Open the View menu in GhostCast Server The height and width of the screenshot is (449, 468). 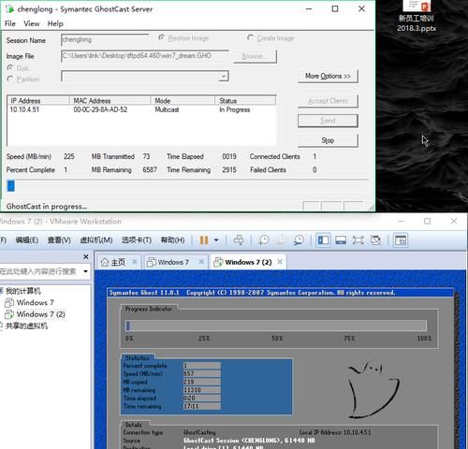coord(32,23)
